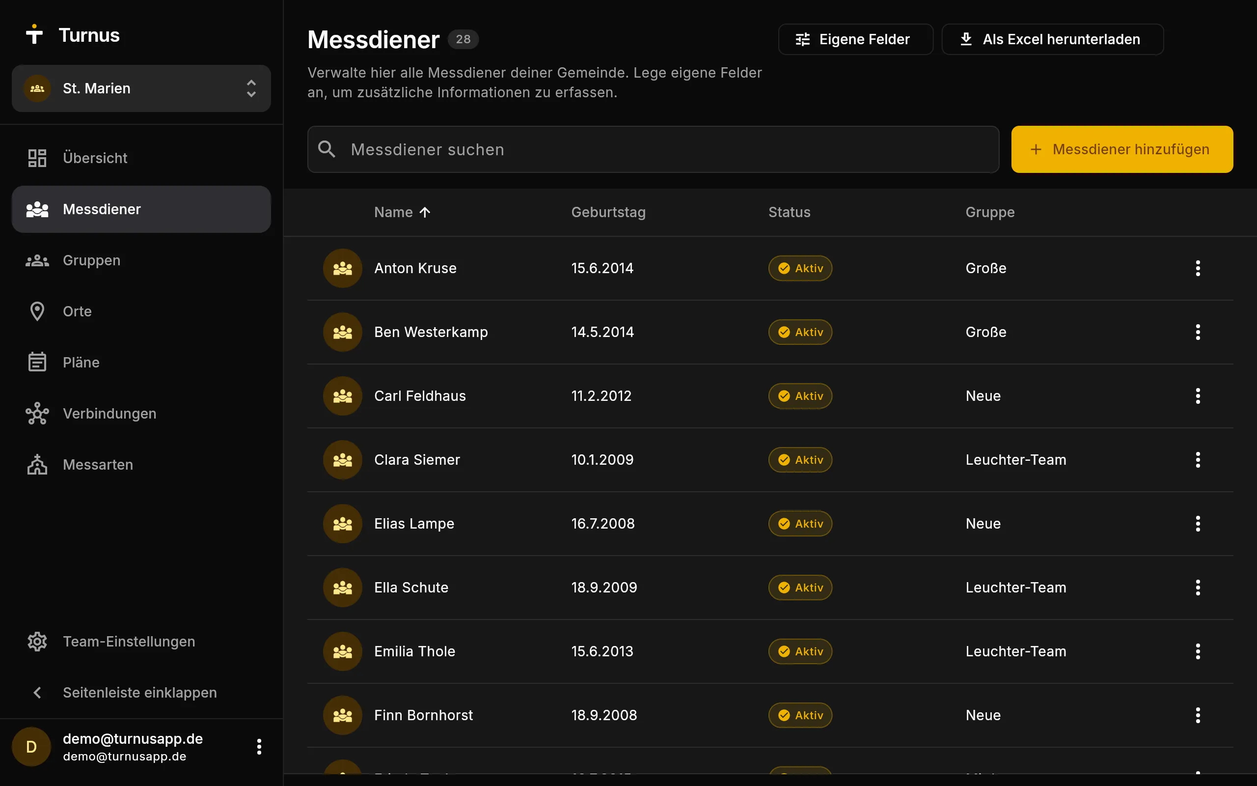Open row options for Anton Kruse
Screen dimensions: 1257x786
click(x=1198, y=268)
